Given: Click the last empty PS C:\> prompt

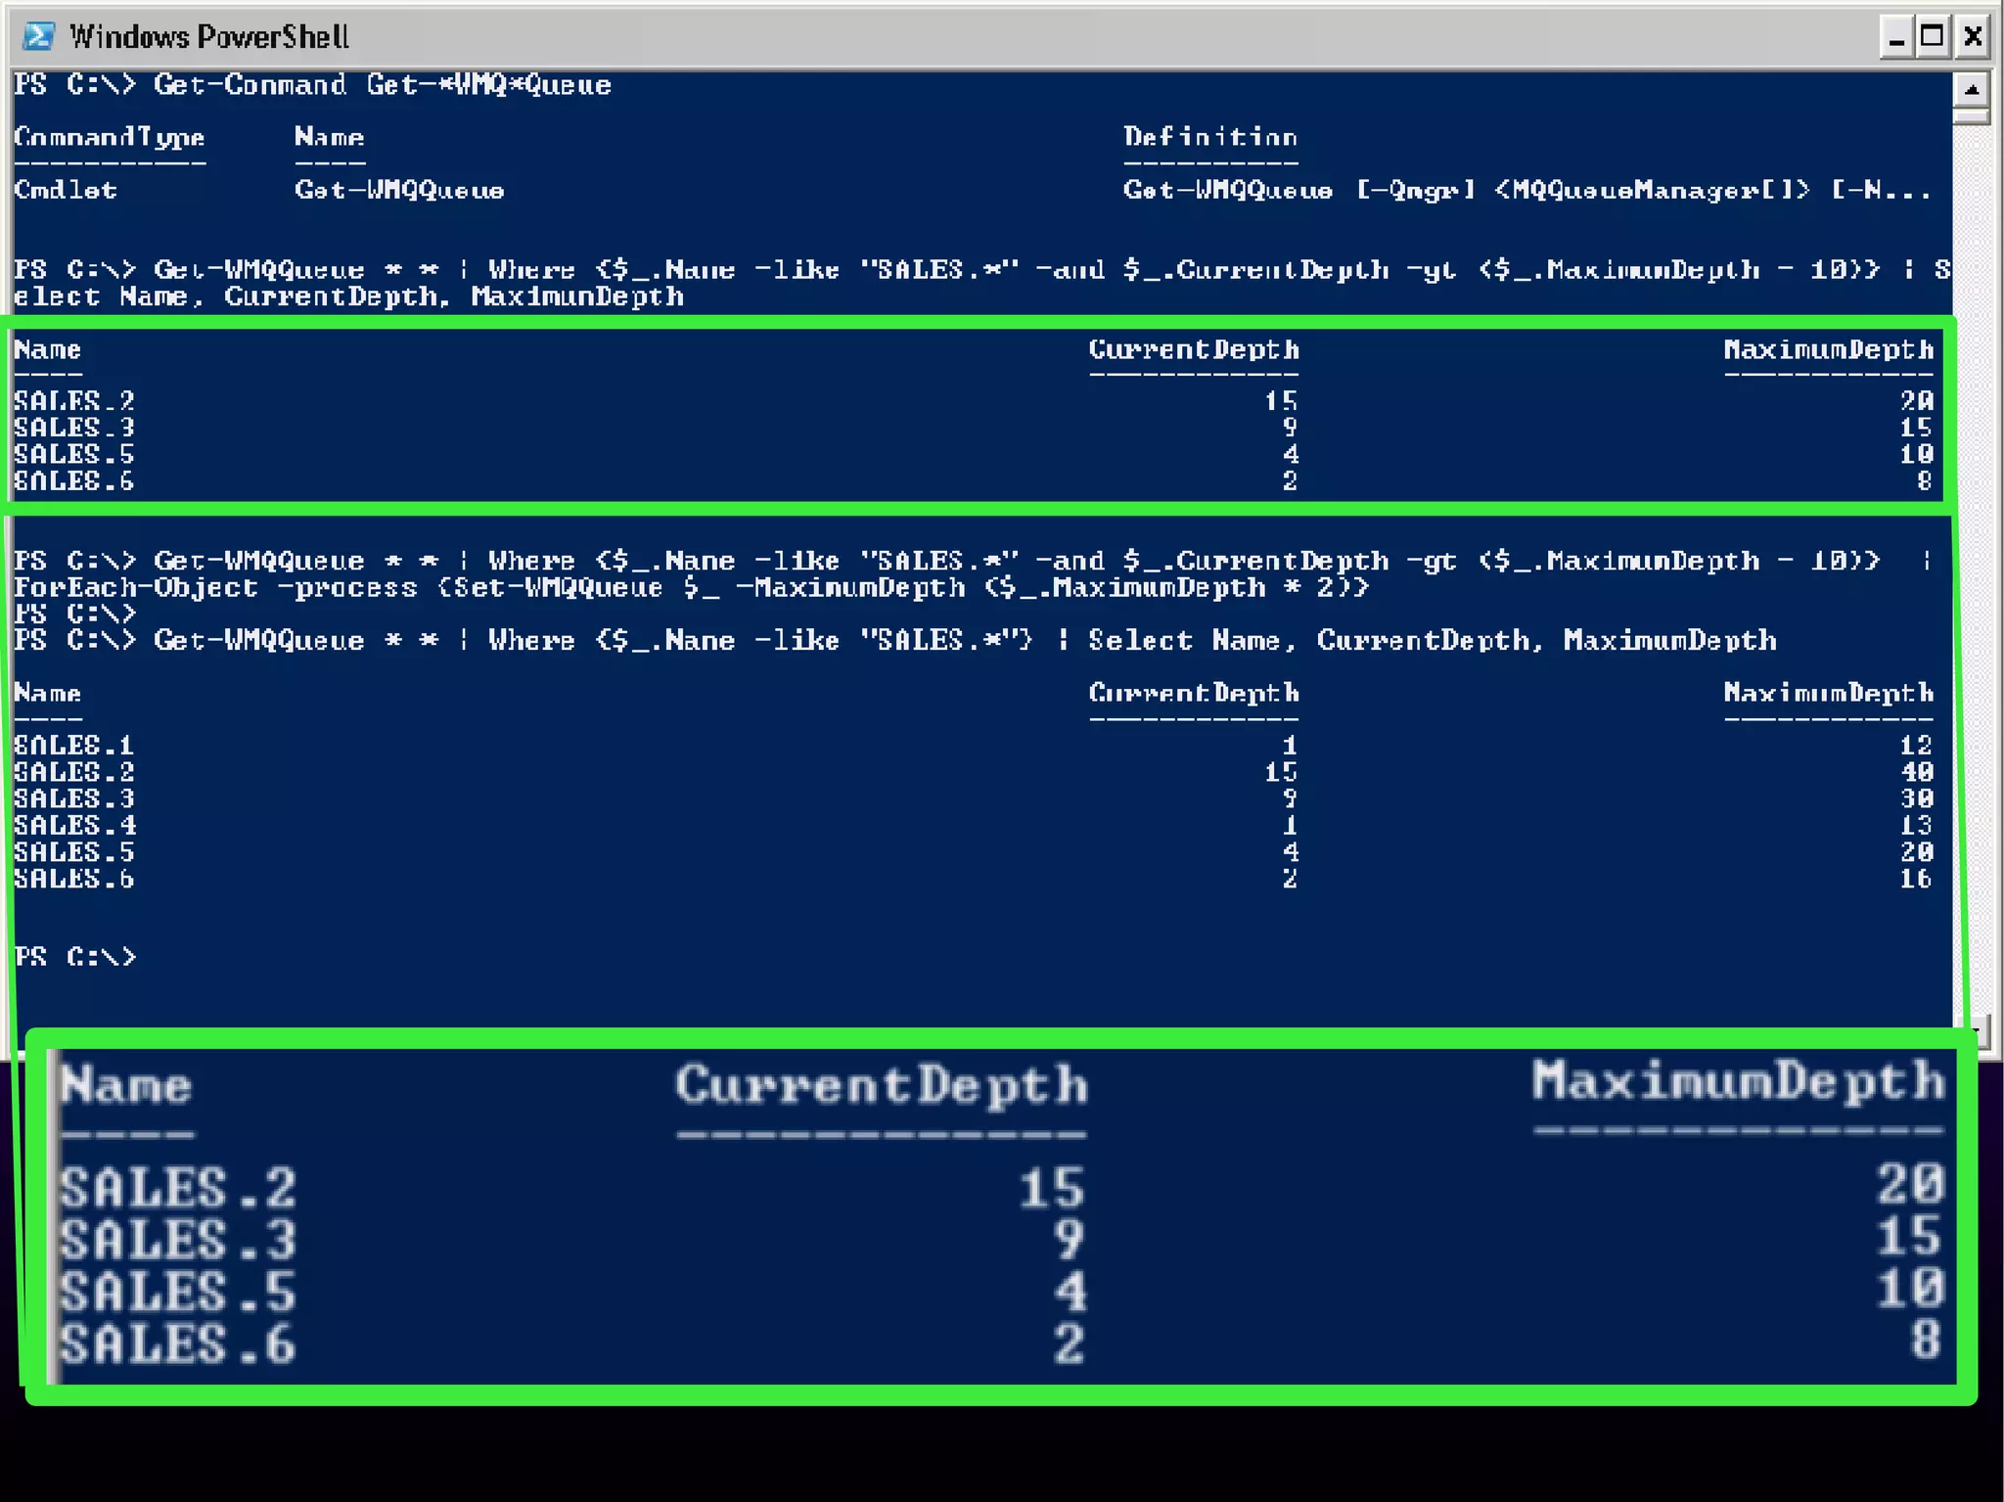Looking at the screenshot, I should click(x=74, y=956).
